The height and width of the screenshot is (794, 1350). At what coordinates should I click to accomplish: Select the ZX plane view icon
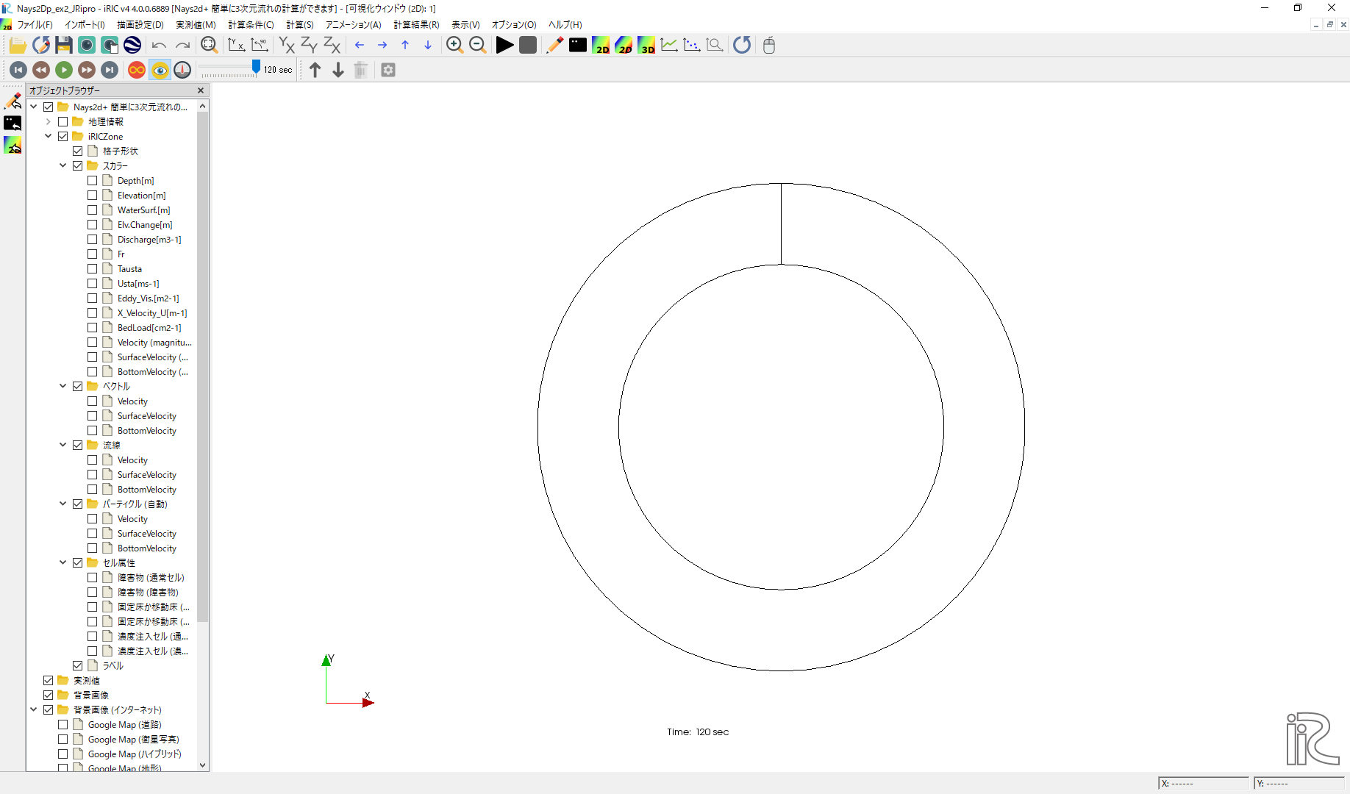click(x=332, y=46)
